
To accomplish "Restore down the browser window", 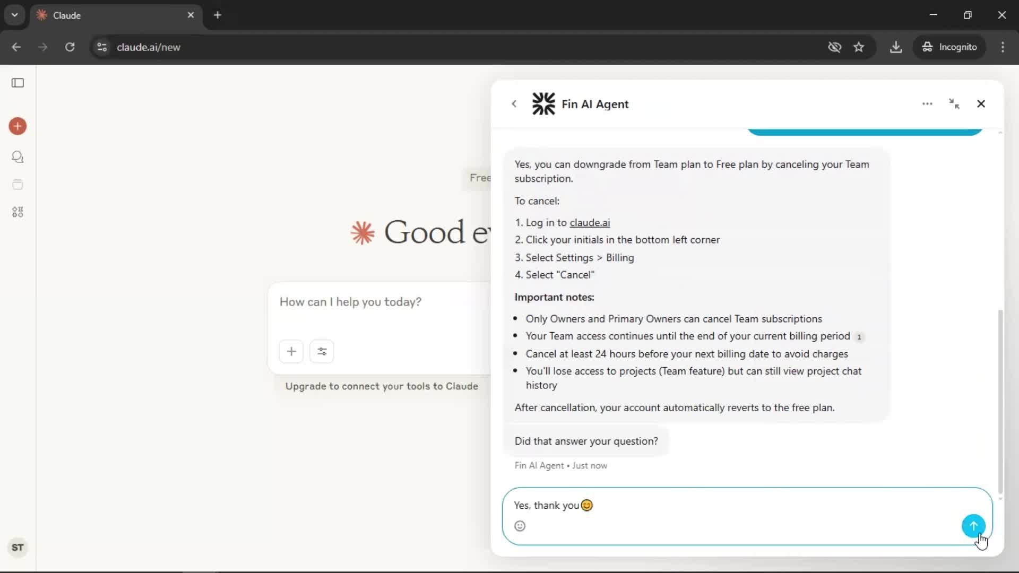I will (968, 15).
